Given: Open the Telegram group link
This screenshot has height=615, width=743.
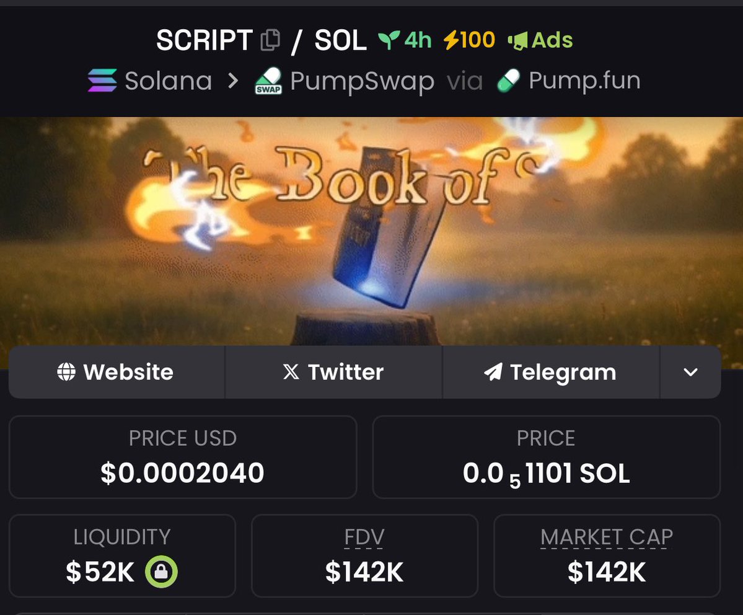Looking at the screenshot, I should [551, 372].
